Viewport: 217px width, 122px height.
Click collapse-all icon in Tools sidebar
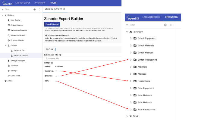point(39,9)
